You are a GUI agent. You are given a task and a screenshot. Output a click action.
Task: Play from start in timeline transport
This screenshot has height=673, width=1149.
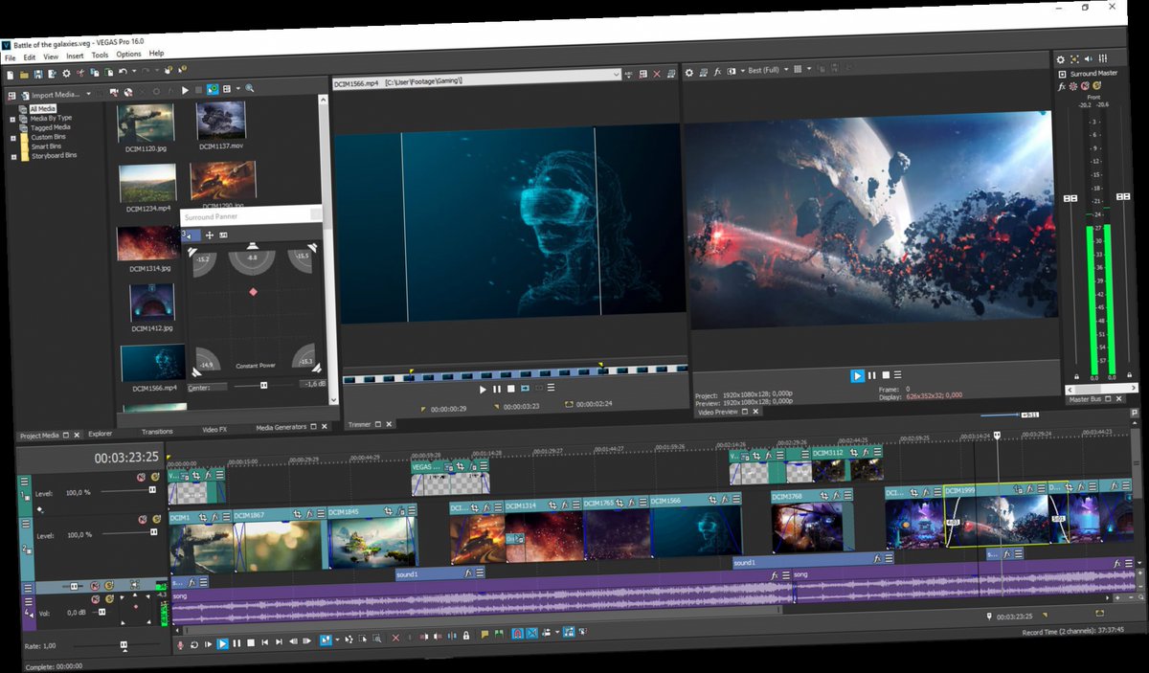[208, 644]
